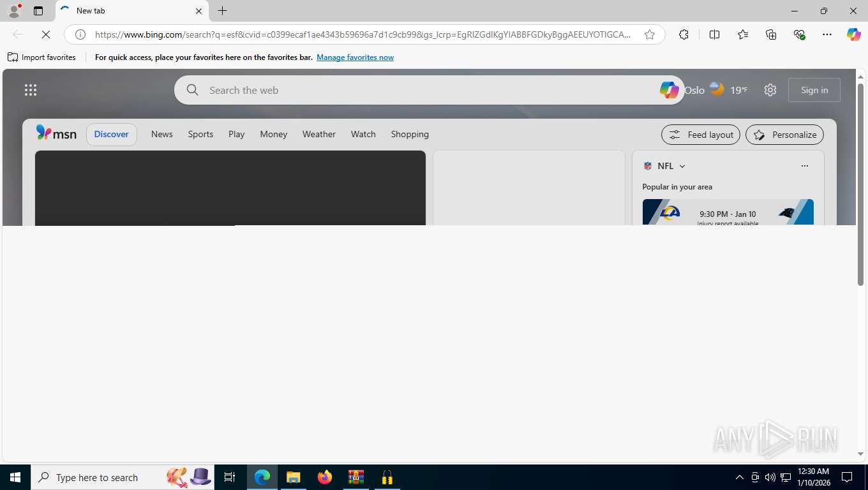
Task: Click the search magnifier icon
Action: pyautogui.click(x=192, y=90)
